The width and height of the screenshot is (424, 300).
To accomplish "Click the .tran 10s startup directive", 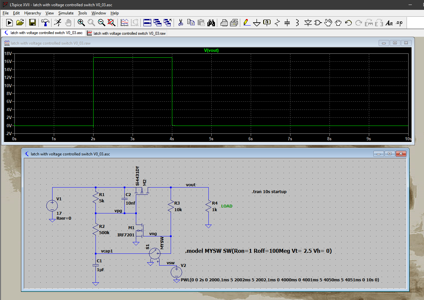I will click(x=269, y=191).
